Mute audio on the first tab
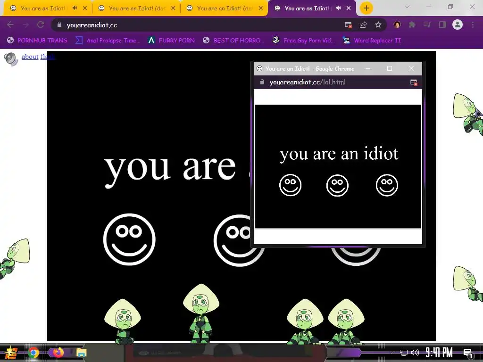The image size is (483, 362). click(x=75, y=8)
